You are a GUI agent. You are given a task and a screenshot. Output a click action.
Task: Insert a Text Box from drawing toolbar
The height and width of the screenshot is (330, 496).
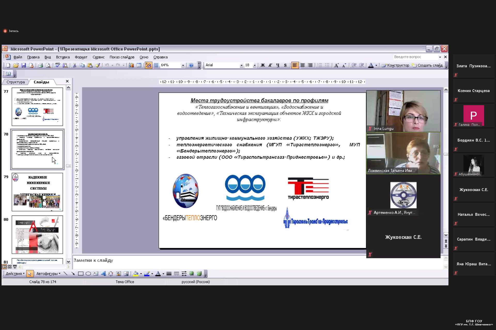tap(96, 274)
